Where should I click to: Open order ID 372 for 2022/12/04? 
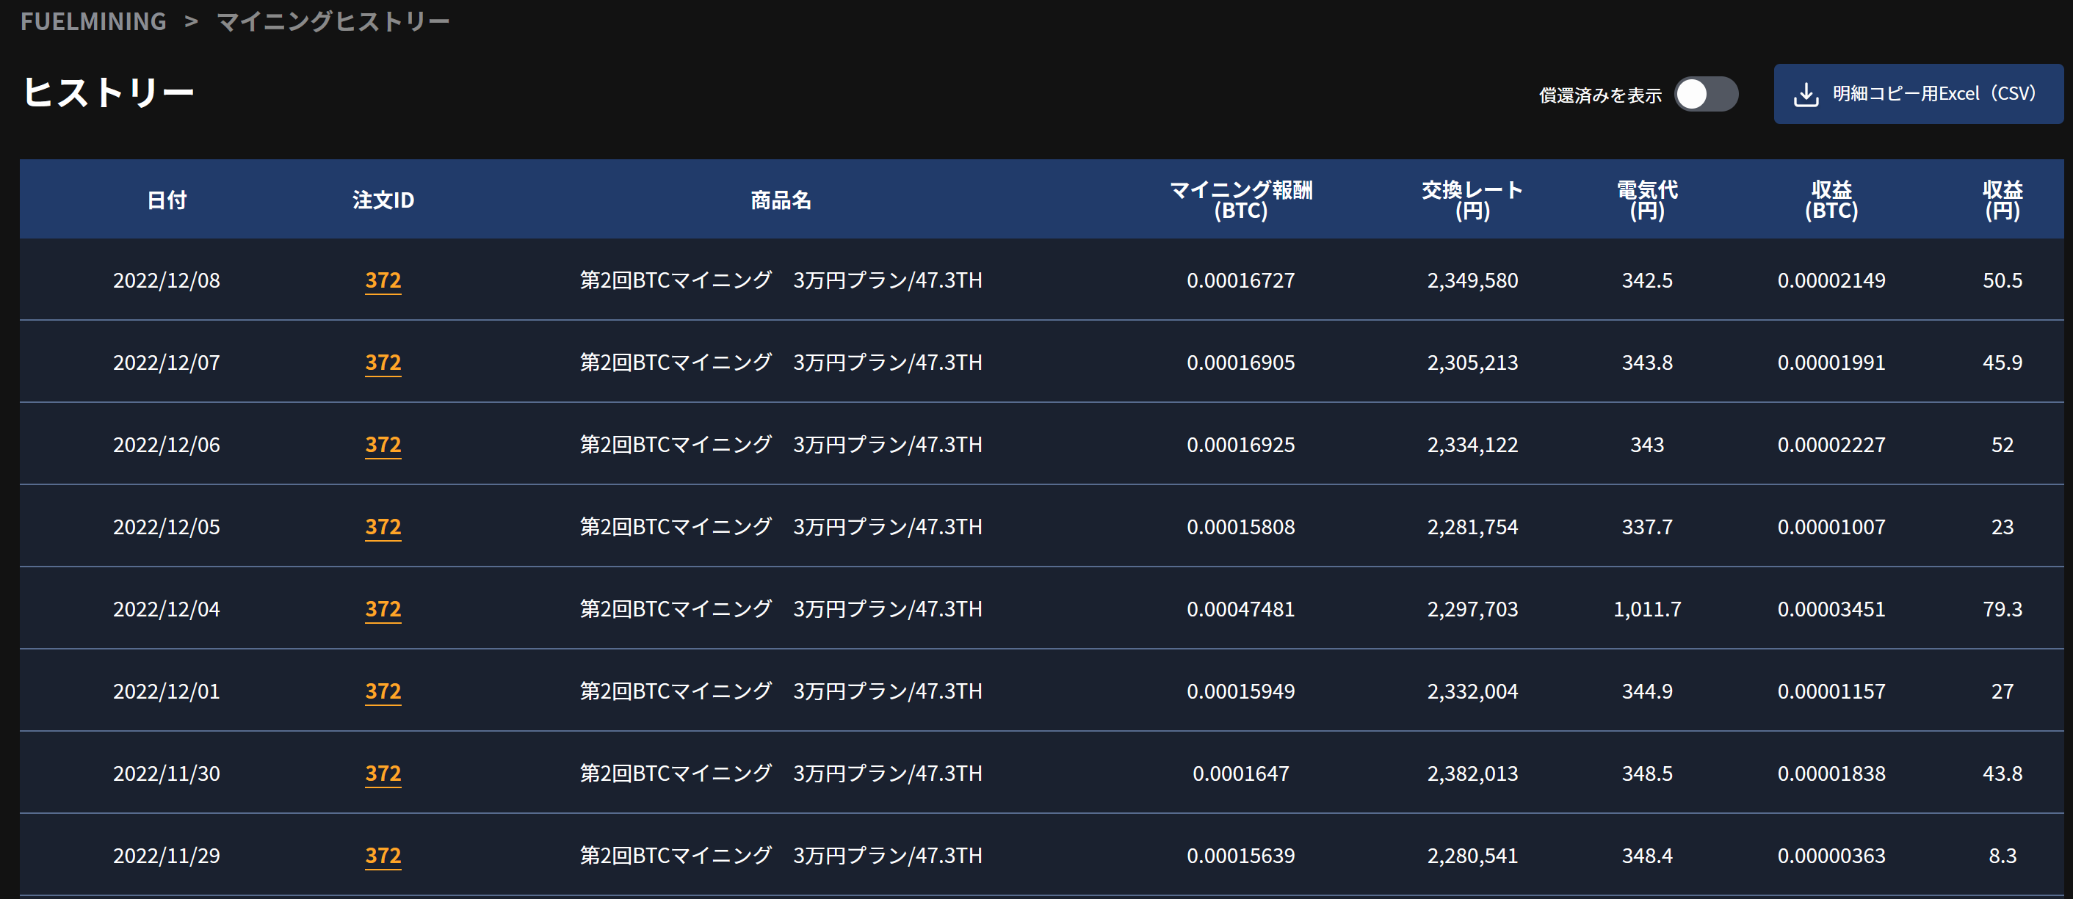click(x=383, y=608)
